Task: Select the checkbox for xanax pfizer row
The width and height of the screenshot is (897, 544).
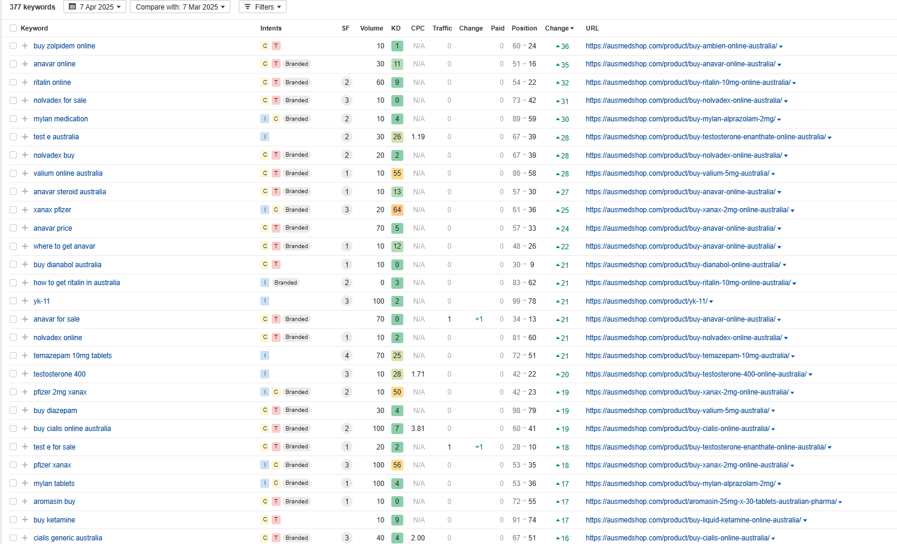Action: tap(13, 210)
